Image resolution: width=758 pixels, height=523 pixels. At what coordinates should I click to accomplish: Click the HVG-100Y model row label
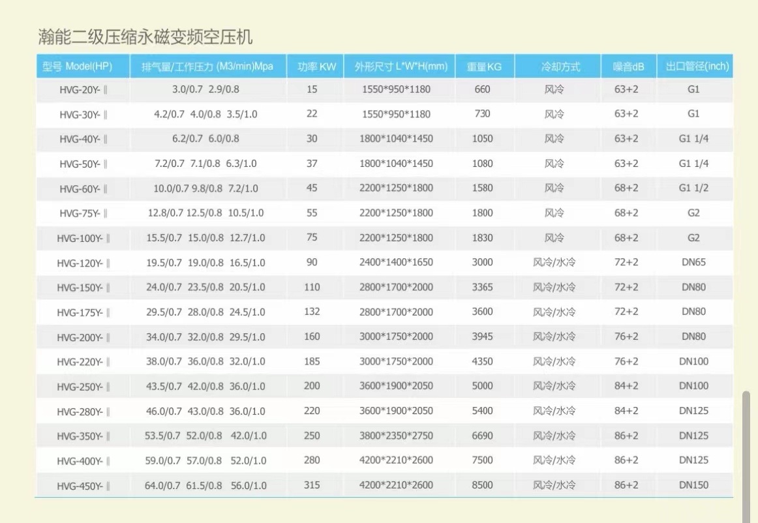[83, 238]
